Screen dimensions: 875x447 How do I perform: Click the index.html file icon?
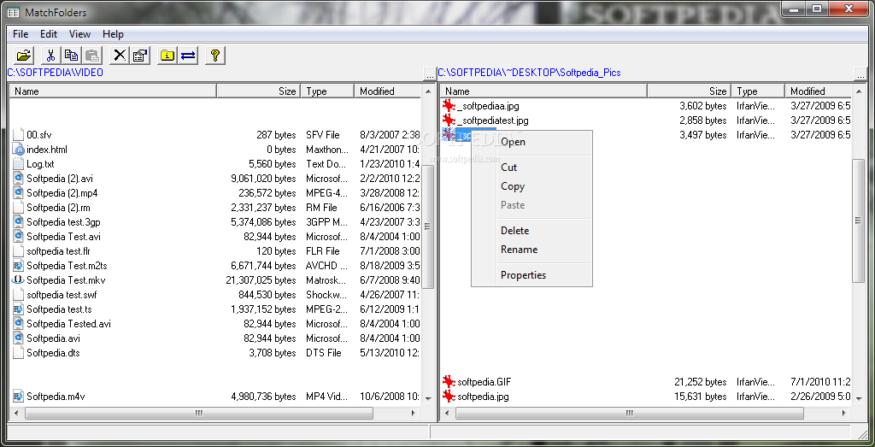click(18, 150)
